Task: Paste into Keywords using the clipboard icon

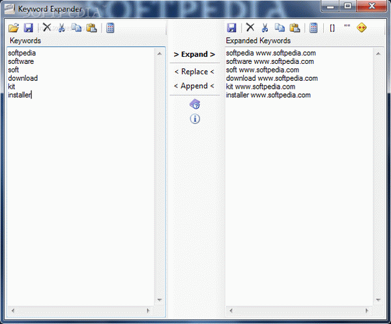Action: pyautogui.click(x=91, y=27)
